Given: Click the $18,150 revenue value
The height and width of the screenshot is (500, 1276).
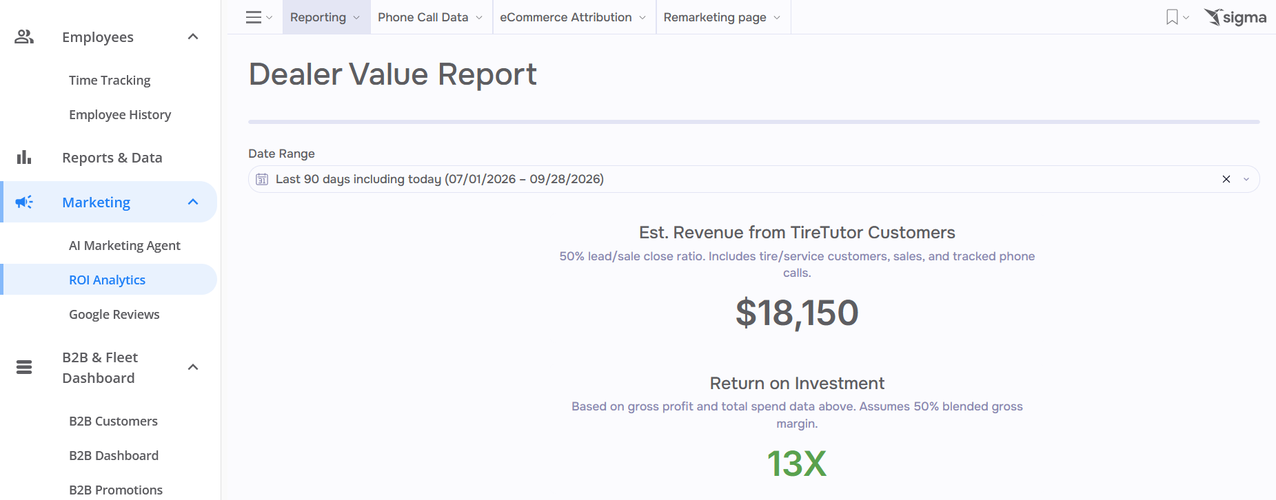Looking at the screenshot, I should coord(797,313).
